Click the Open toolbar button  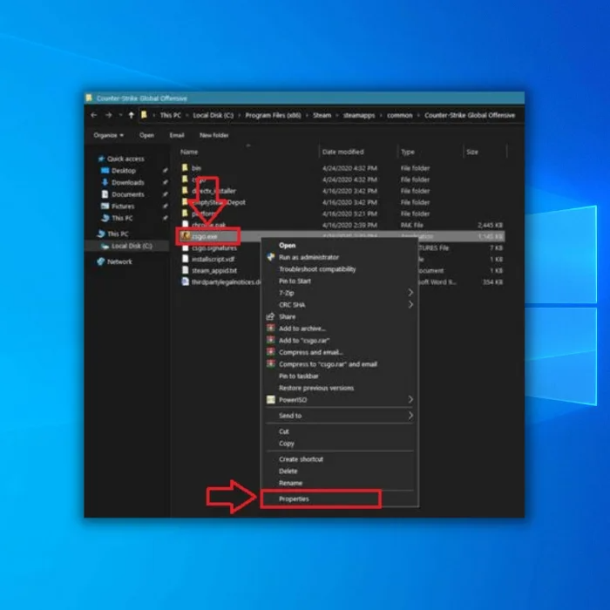146,135
